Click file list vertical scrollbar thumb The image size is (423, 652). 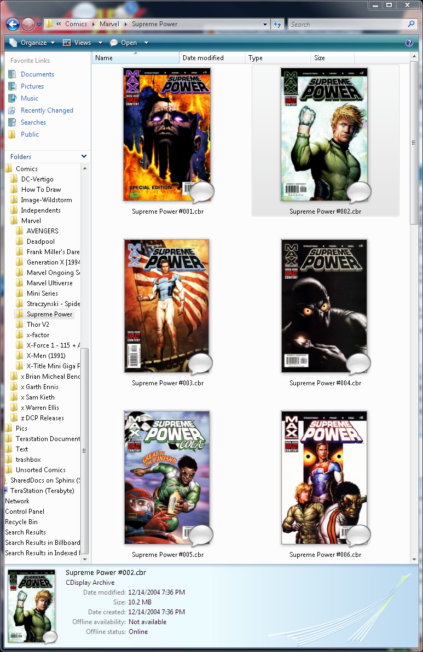(414, 143)
